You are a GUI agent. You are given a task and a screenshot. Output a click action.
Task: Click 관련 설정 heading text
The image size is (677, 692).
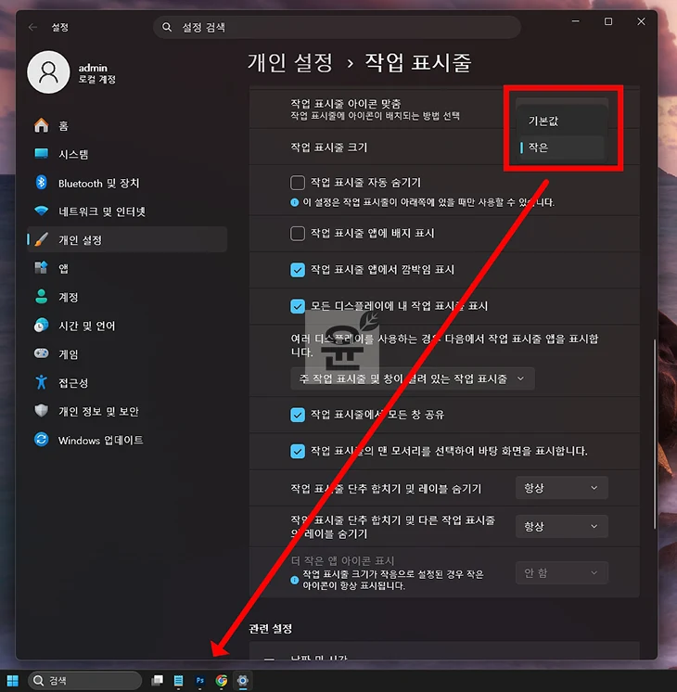pos(271,629)
